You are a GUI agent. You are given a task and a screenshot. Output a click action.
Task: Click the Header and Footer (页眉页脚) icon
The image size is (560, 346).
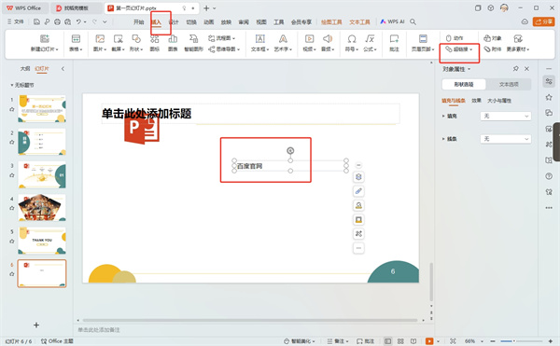[x=423, y=38]
